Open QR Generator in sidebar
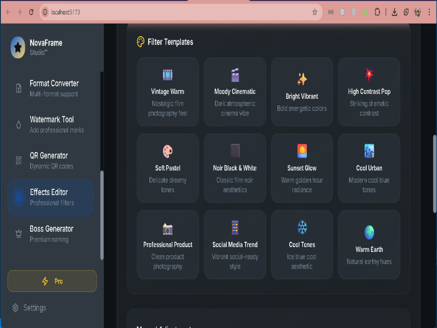437x328 pixels. pos(51,161)
